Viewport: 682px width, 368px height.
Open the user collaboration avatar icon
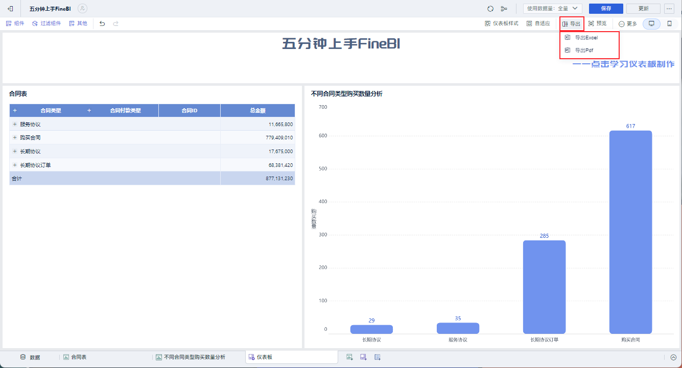(83, 9)
